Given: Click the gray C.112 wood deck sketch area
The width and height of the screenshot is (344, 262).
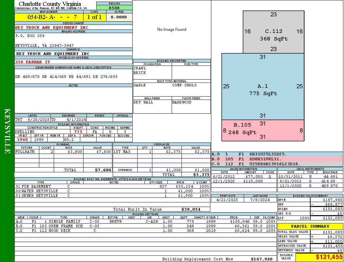Looking at the screenshot, I should click(x=273, y=32).
